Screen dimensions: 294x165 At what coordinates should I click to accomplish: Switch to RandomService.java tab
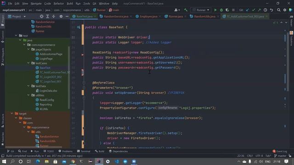(x=116, y=16)
